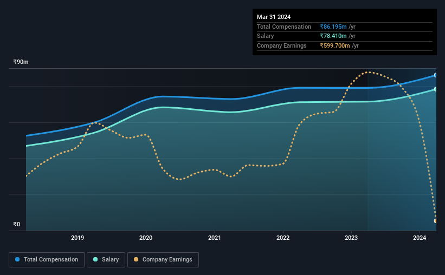Click the 2023 x-axis label
The width and height of the screenshot is (445, 275).
351,238
